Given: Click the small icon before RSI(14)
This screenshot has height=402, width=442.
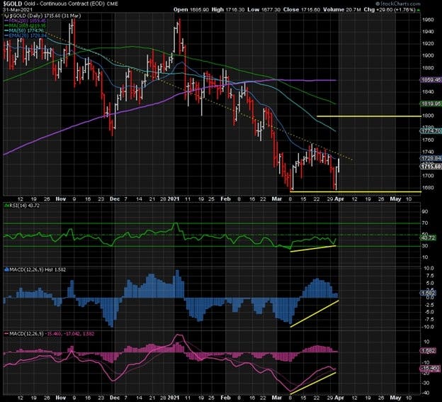Looking at the screenshot, I should (x=6, y=206).
